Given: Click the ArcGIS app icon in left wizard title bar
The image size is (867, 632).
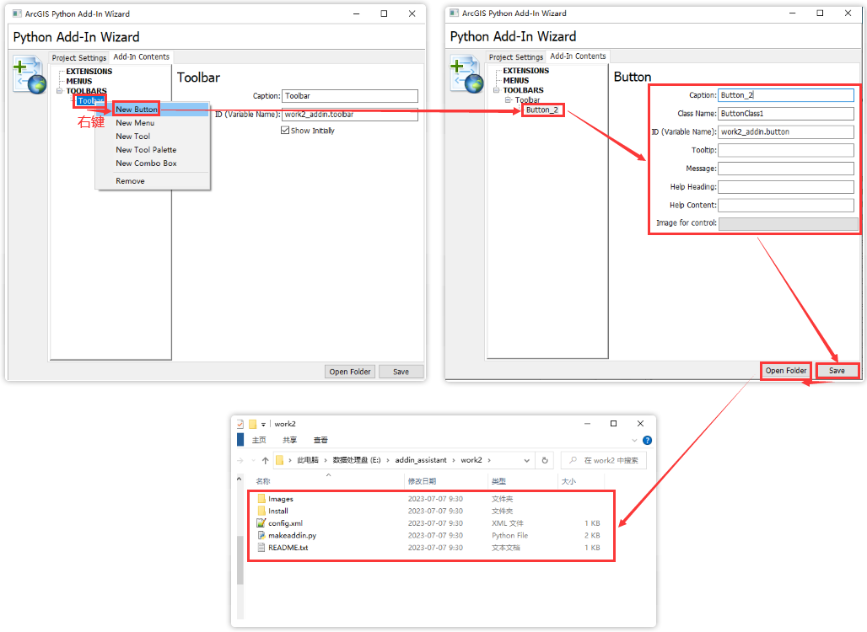Looking at the screenshot, I should [x=17, y=13].
